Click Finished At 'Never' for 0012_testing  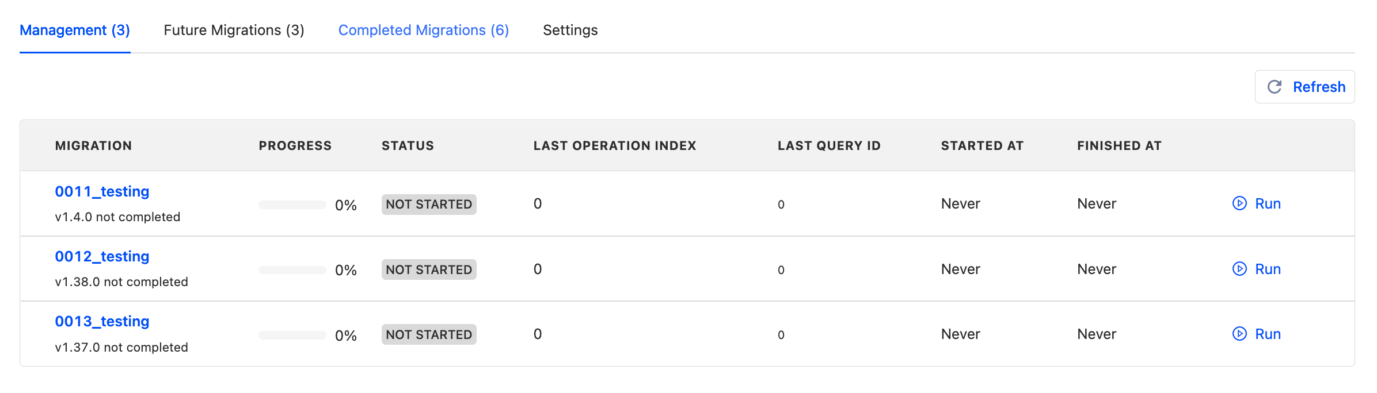click(x=1097, y=269)
